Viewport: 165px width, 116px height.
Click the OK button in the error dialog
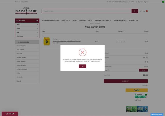(x=82, y=66)
